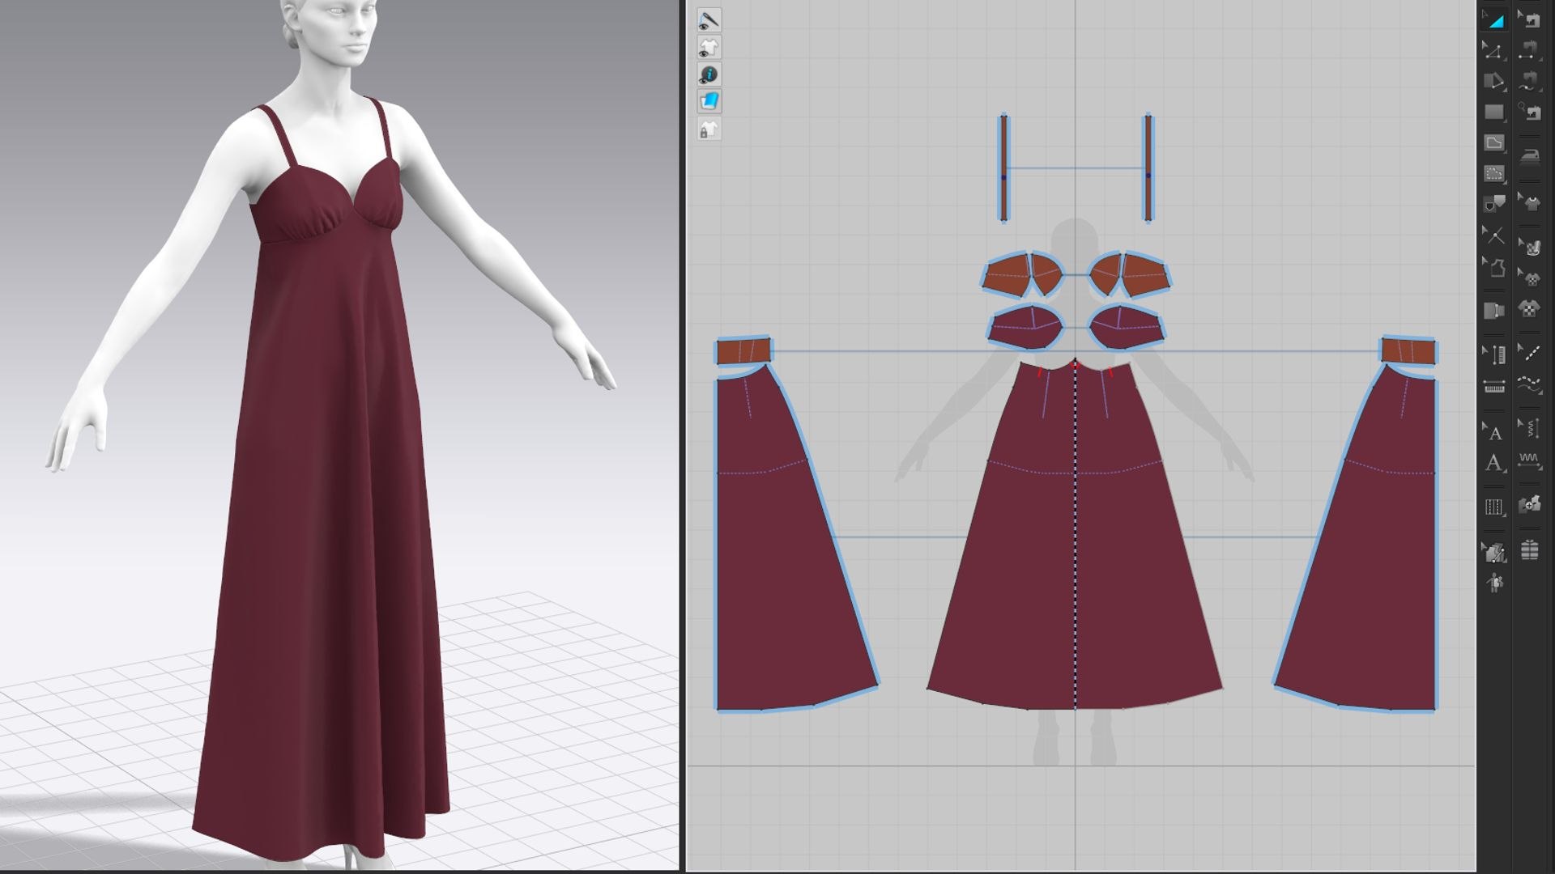Click the Check Sewing Length magnifier icon

click(x=1529, y=112)
